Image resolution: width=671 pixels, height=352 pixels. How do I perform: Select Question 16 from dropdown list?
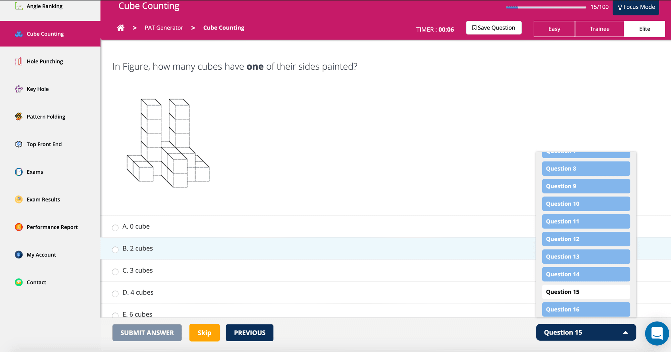pyautogui.click(x=586, y=309)
